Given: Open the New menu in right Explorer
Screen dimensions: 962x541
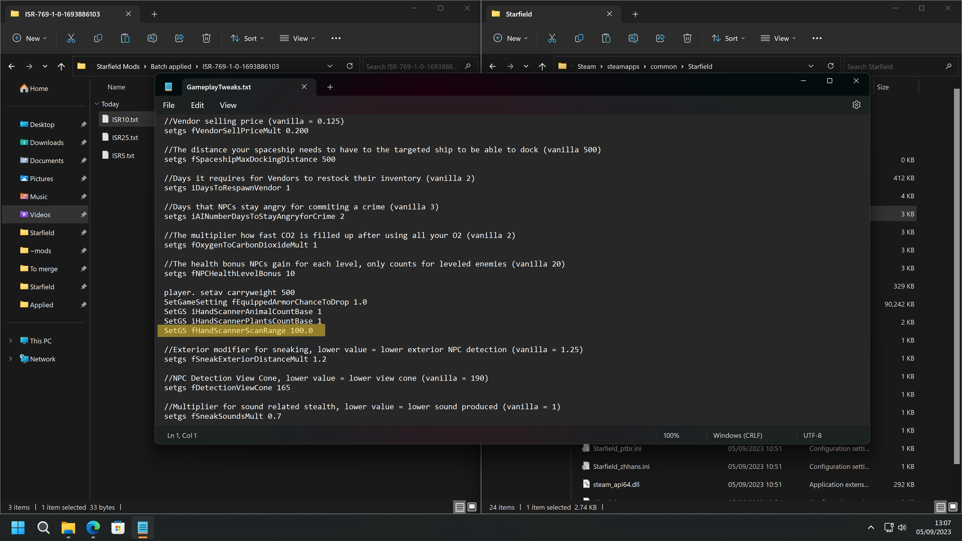Looking at the screenshot, I should (x=510, y=38).
